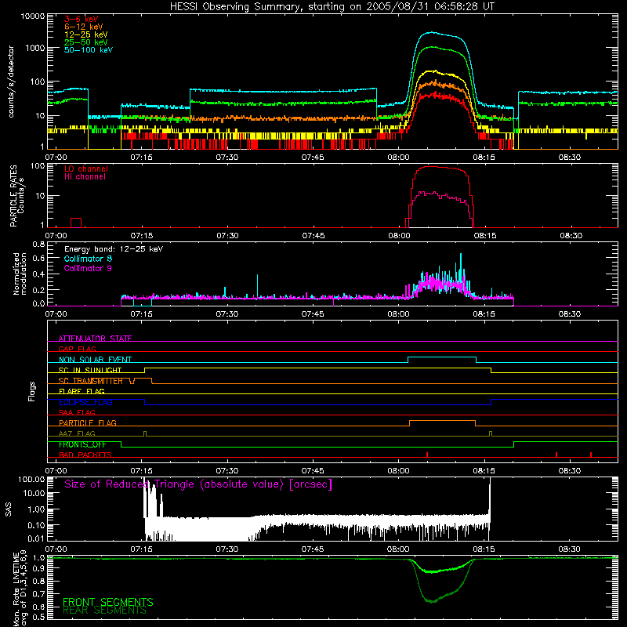Click the NON SOLAR EVENT flag label
The height and width of the screenshot is (627, 627).
coord(95,360)
